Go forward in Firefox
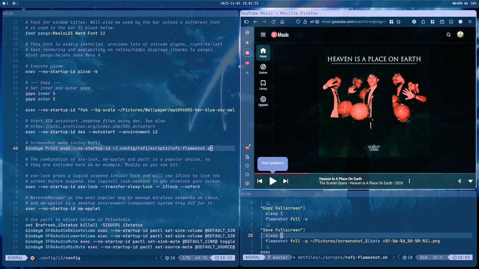 click(x=264, y=21)
